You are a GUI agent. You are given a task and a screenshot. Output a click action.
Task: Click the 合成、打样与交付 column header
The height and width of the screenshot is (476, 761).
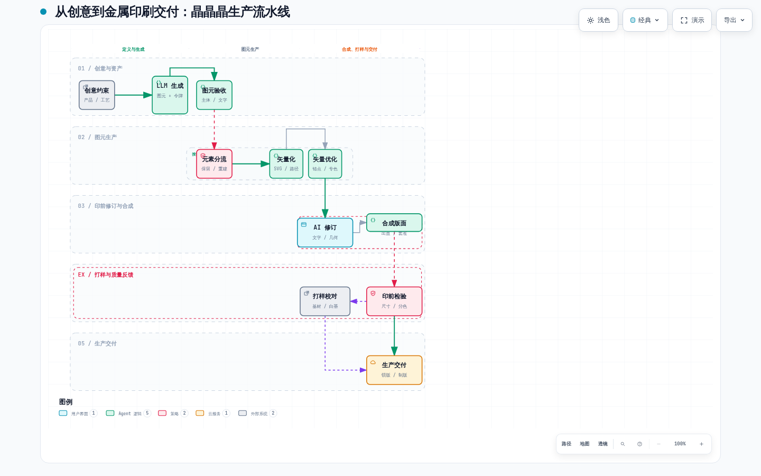click(x=359, y=49)
